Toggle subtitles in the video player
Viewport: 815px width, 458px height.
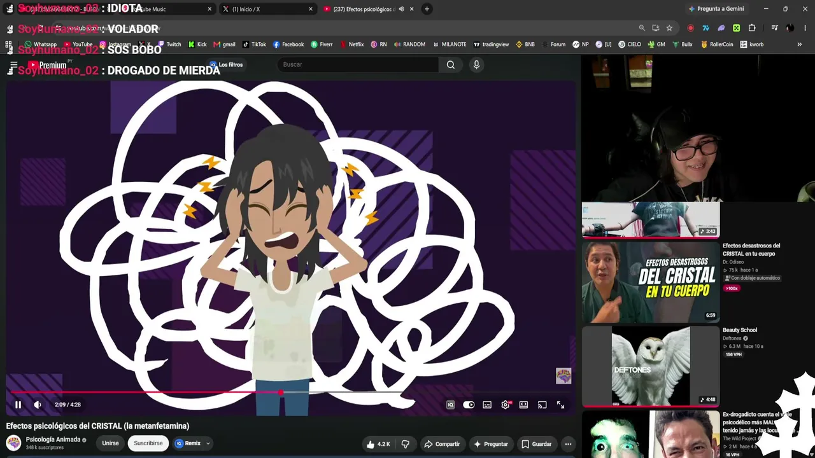487,405
